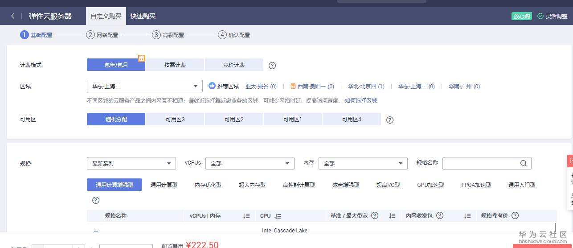Open the 区域 dropdown showing 华东-上海二
Image resolution: width=573 pixels, height=248 pixels.
[x=145, y=86]
